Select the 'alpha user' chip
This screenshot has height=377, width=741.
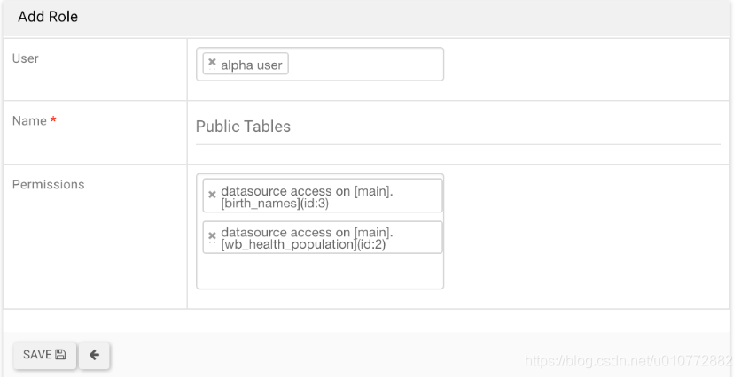pyautogui.click(x=252, y=65)
